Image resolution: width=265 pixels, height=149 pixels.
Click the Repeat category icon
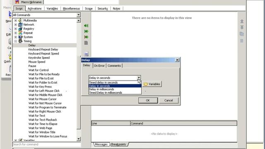20,33
